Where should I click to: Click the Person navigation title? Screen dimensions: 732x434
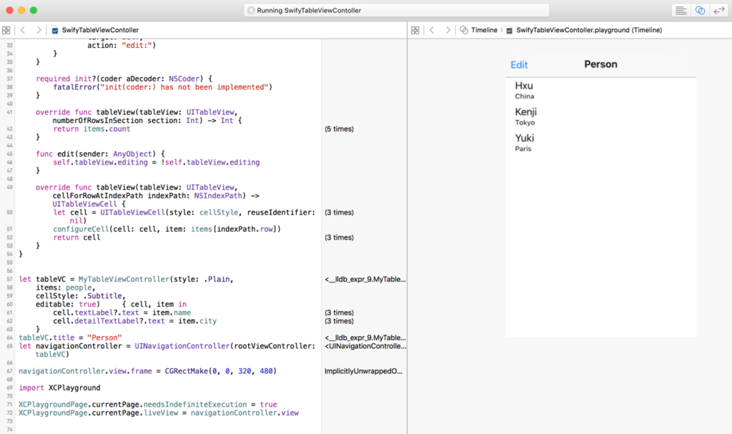click(x=600, y=64)
